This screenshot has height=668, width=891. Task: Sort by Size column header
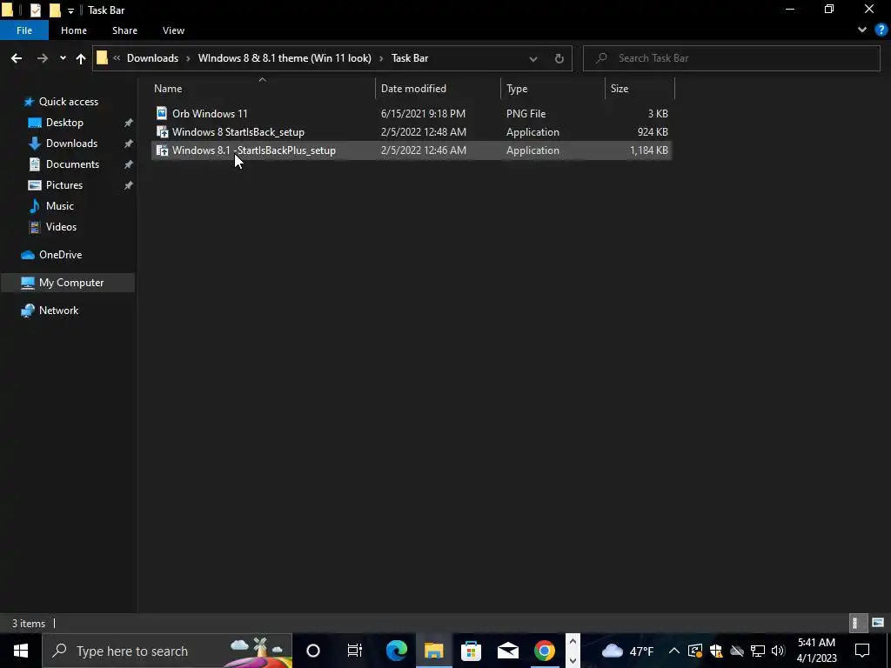(x=620, y=89)
